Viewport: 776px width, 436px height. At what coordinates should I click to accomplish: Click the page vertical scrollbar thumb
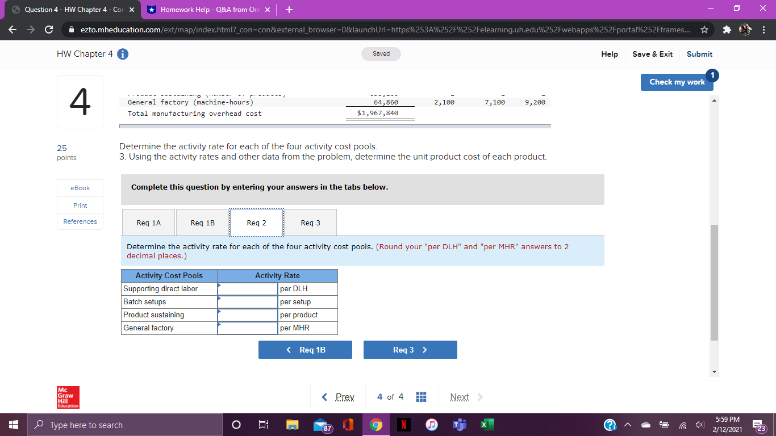715,282
